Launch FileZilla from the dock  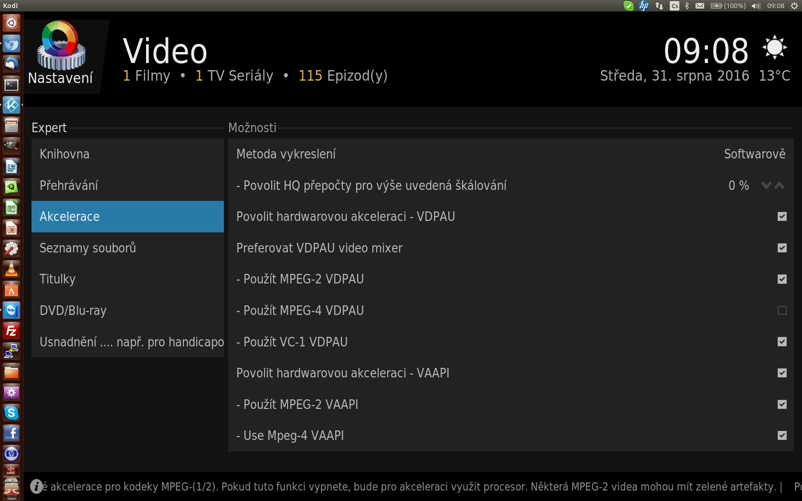coord(11,331)
